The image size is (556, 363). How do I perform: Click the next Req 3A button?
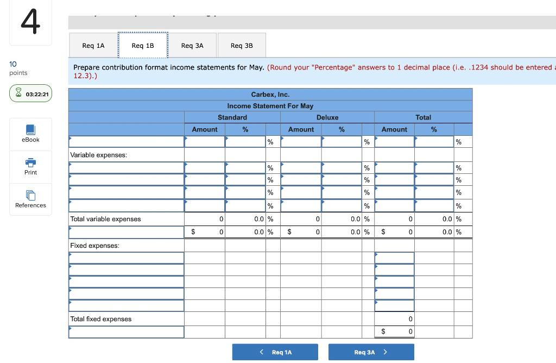coord(371,352)
